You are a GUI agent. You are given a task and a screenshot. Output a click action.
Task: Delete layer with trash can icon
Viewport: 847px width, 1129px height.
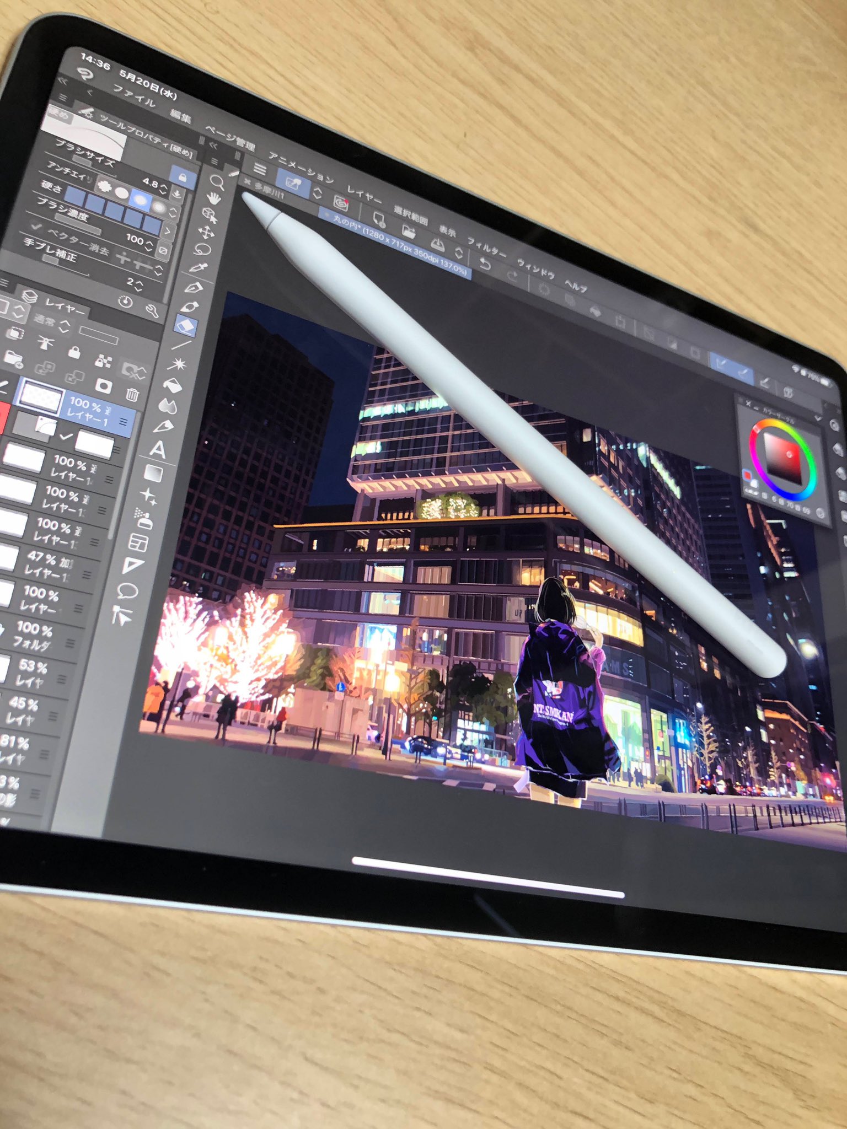[x=132, y=394]
